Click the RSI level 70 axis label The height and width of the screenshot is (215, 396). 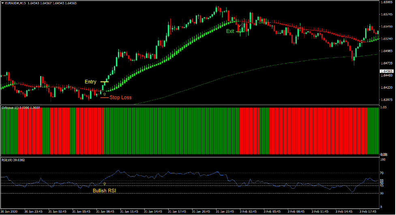coord(382,173)
